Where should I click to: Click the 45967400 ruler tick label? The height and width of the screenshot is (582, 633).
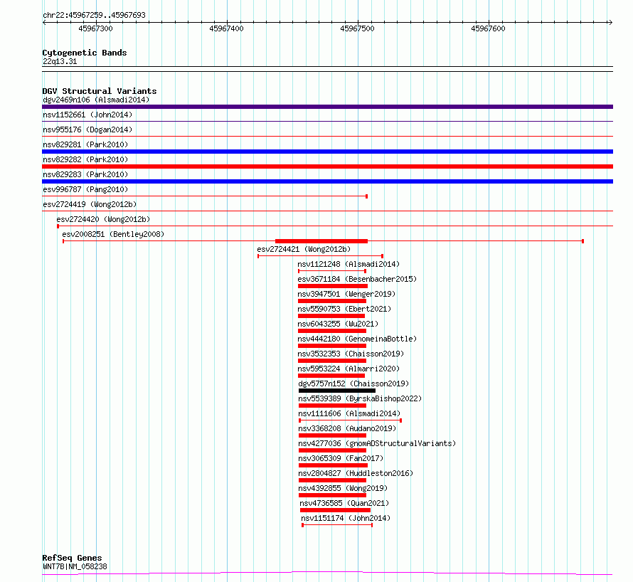pyautogui.click(x=226, y=28)
